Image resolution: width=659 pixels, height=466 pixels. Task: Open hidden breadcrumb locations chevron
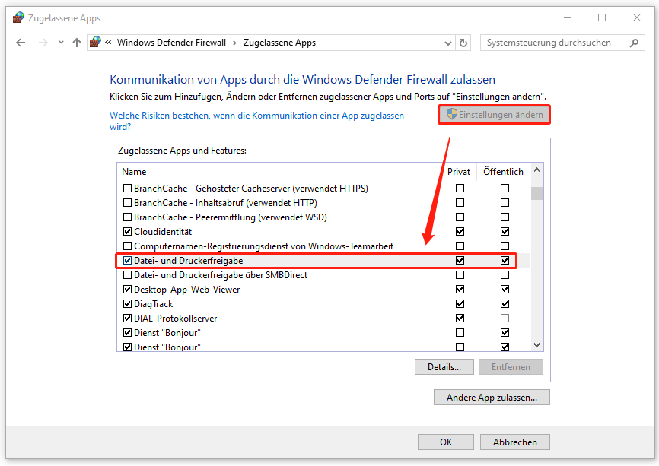[x=108, y=42]
